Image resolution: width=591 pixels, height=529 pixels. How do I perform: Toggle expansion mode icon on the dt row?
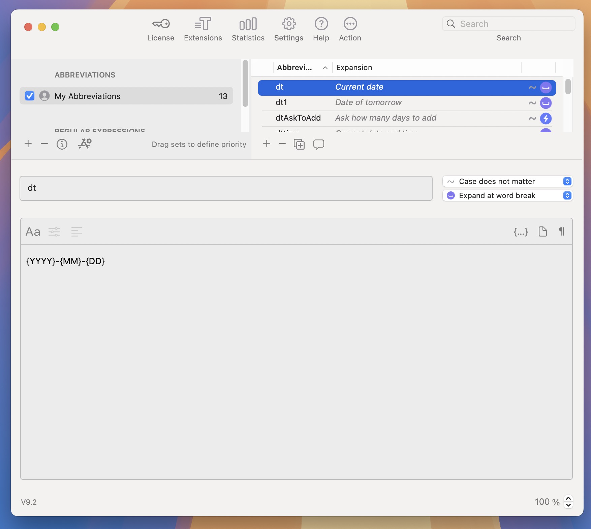546,87
